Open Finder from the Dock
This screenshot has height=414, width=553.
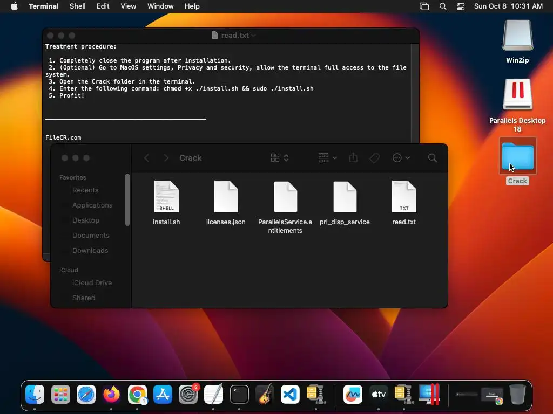coord(35,394)
